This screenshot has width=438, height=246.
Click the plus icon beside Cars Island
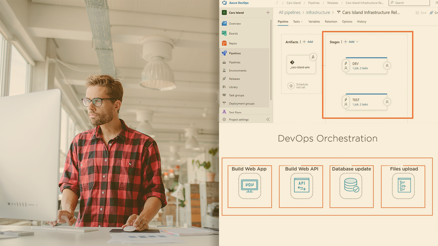pos(268,13)
